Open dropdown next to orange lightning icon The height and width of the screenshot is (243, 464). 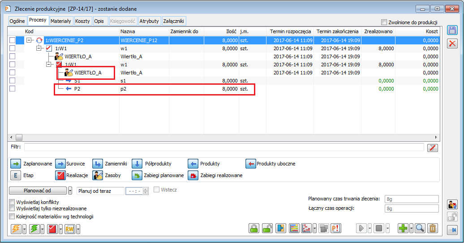24,229
